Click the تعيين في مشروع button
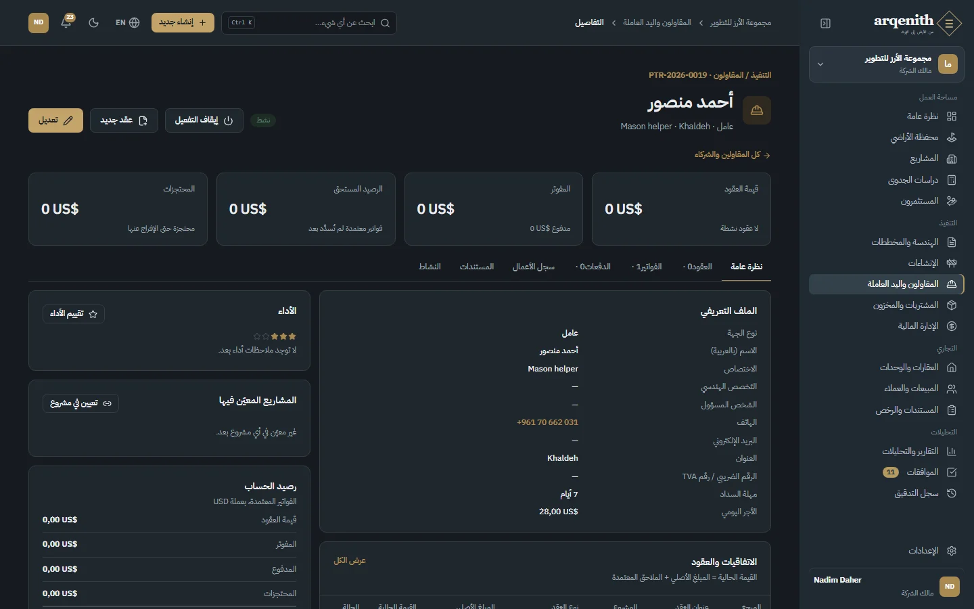The width and height of the screenshot is (974, 609). click(80, 403)
